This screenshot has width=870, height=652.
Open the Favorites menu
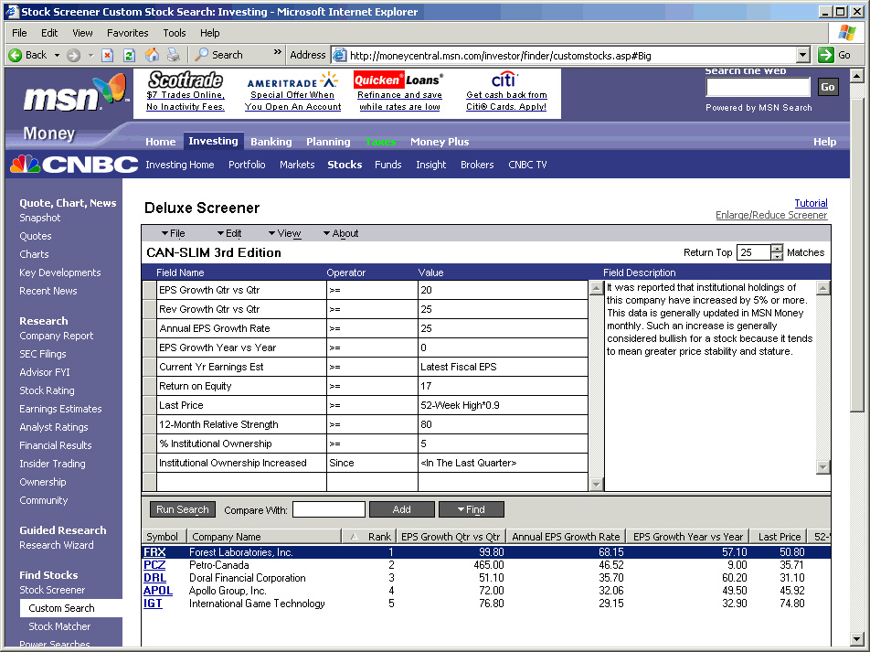[x=127, y=33]
